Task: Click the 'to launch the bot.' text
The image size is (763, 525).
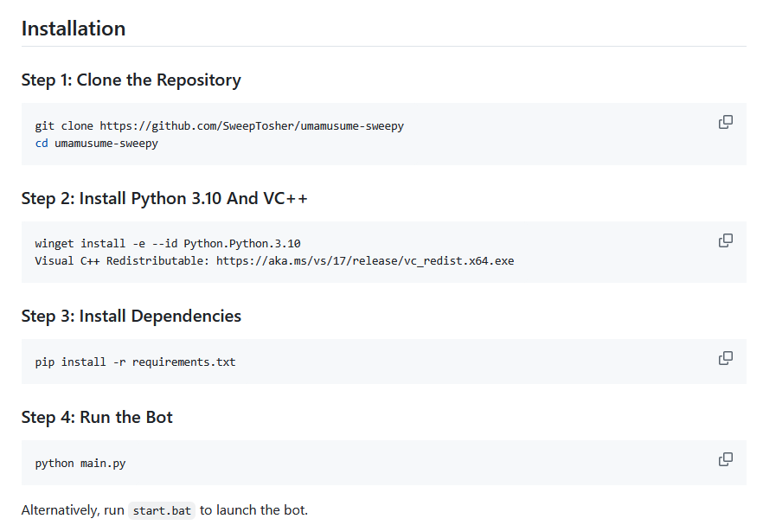Action: tap(253, 510)
